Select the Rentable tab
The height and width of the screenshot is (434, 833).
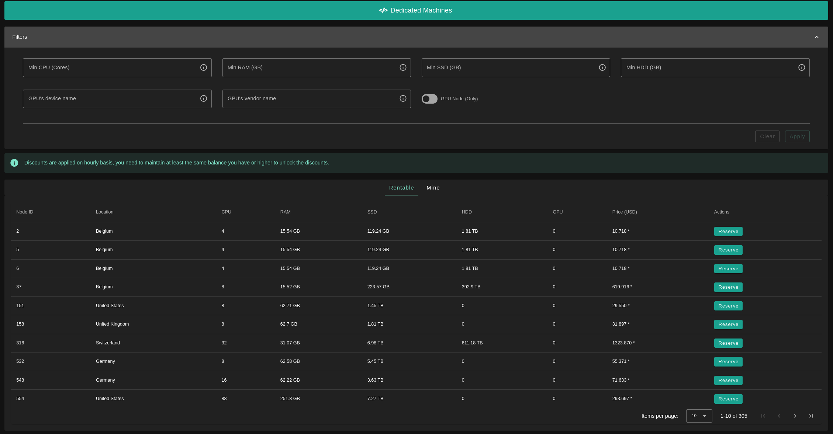tap(401, 188)
